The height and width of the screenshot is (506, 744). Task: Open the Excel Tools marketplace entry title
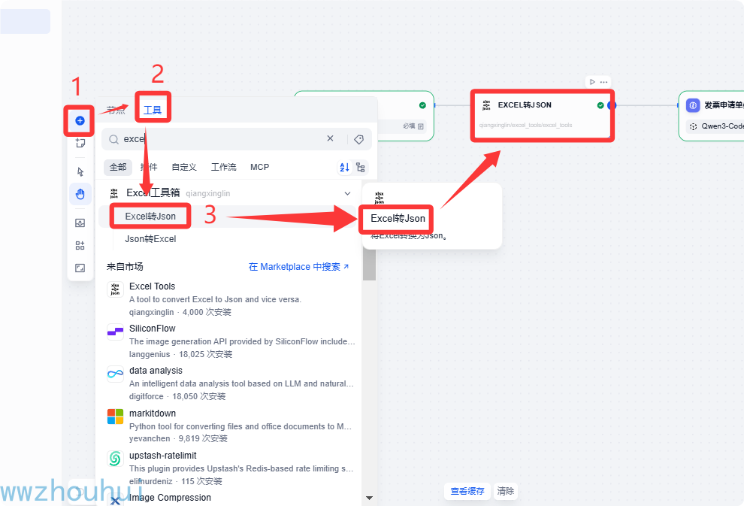pyautogui.click(x=153, y=286)
